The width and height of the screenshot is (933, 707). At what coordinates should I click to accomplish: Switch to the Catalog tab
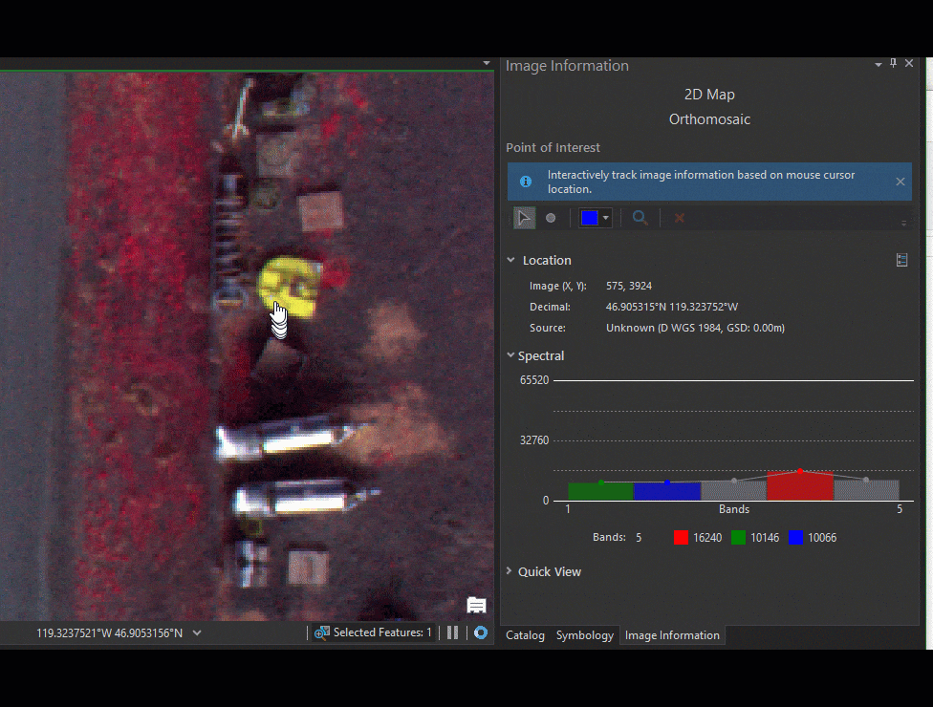[x=525, y=634]
